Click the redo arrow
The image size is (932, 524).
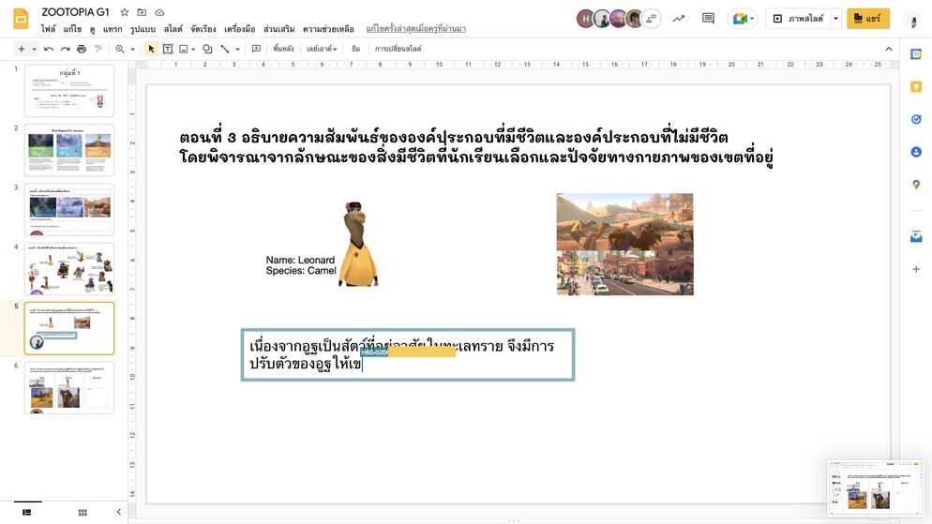65,49
